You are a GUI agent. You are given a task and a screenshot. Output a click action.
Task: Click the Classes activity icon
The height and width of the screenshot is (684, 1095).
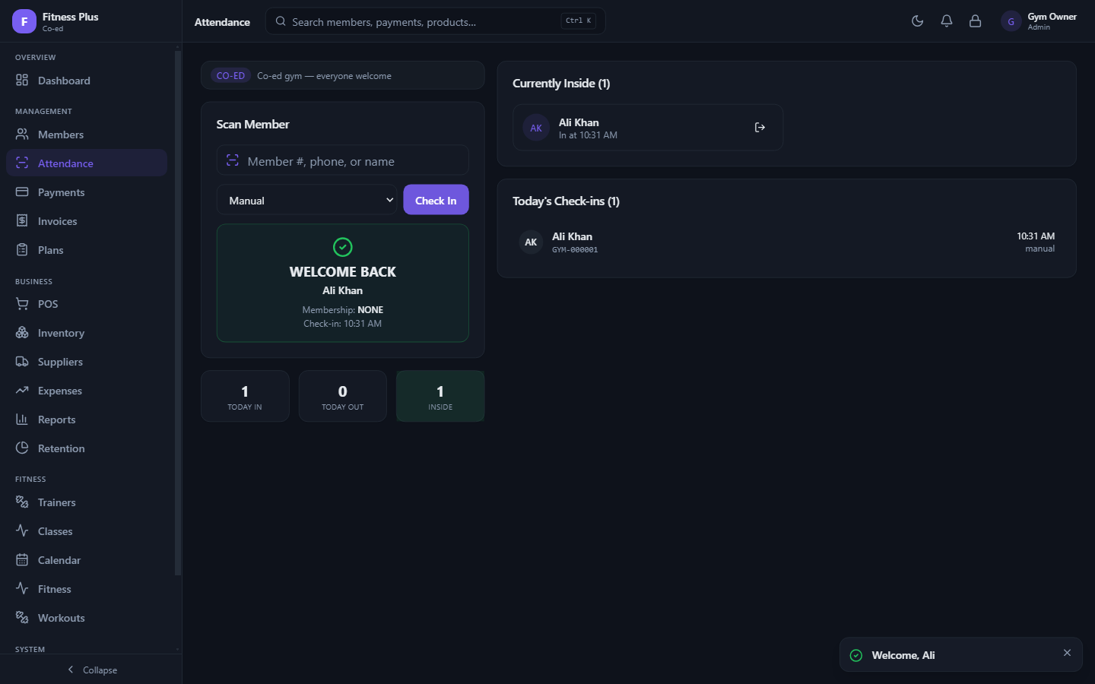(22, 531)
